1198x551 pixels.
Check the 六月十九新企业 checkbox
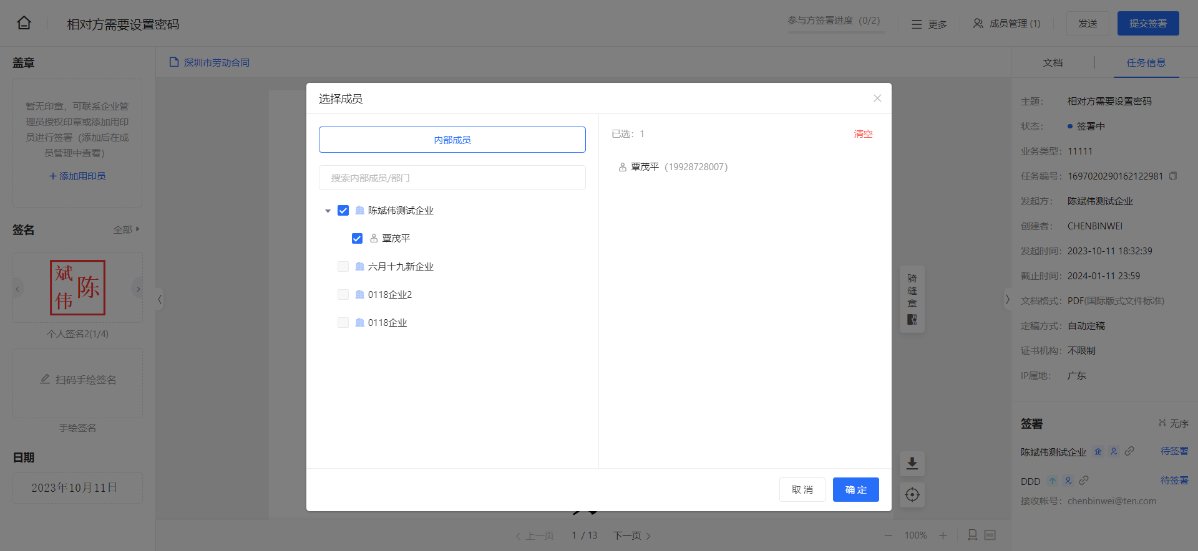pyautogui.click(x=343, y=267)
